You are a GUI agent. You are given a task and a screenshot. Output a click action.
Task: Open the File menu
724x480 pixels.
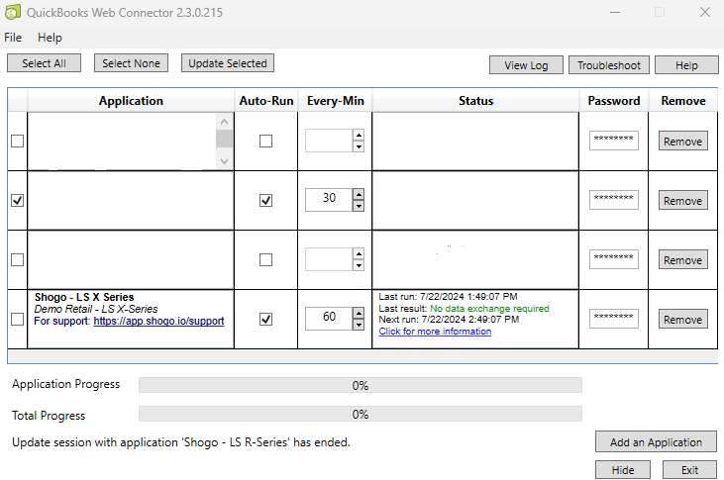point(13,38)
